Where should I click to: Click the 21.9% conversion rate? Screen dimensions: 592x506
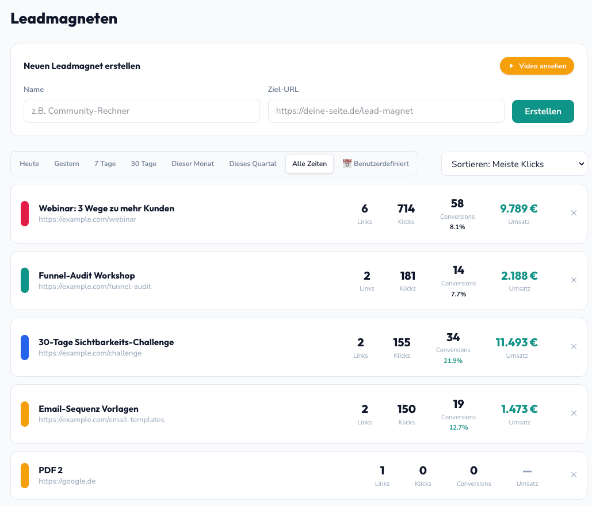[453, 361]
